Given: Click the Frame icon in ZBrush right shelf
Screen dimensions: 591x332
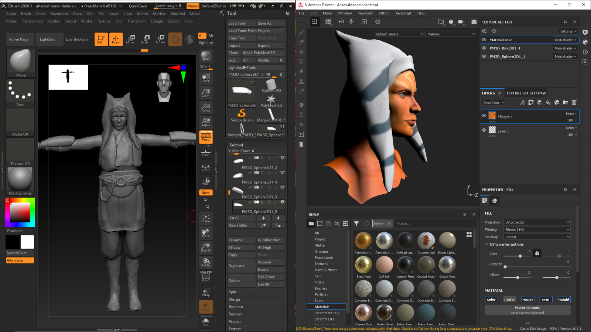Looking at the screenshot, I should click(x=206, y=218).
